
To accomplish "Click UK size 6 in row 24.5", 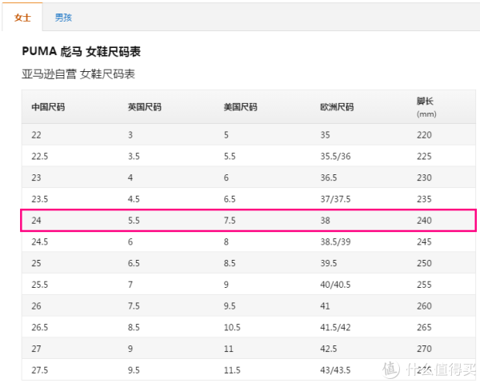I will pos(130,242).
